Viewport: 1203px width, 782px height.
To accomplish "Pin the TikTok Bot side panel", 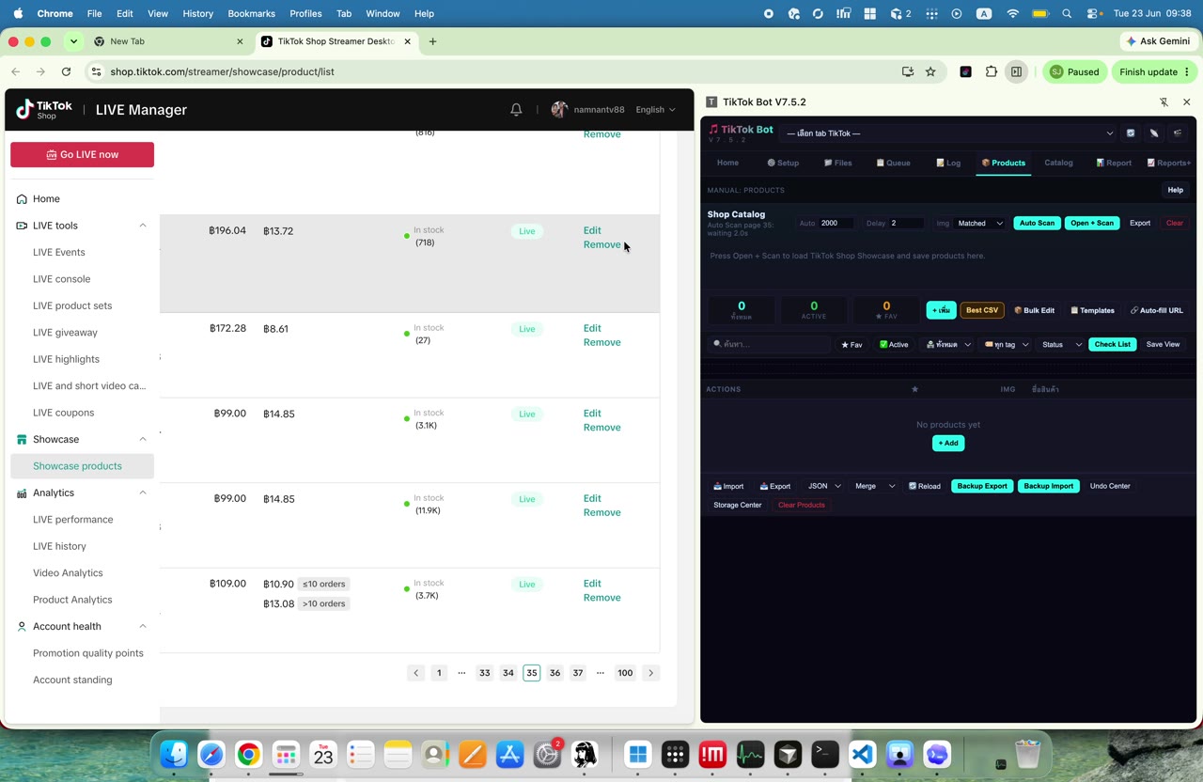I will pos(1164,102).
